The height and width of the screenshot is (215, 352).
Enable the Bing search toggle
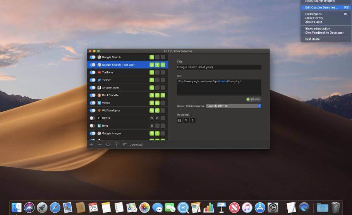(93, 126)
